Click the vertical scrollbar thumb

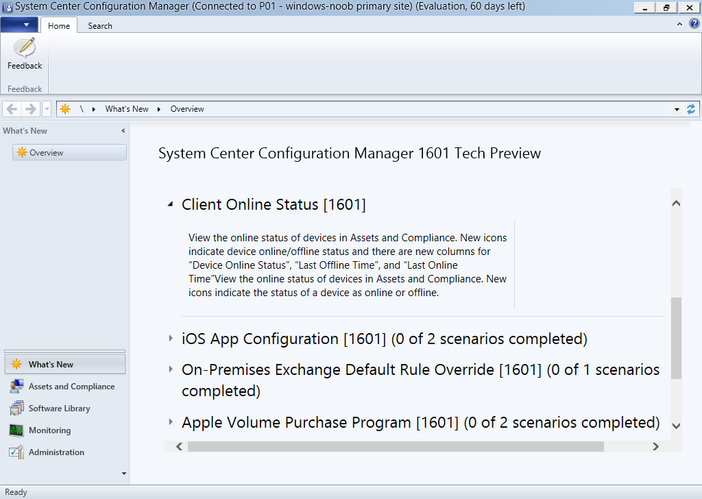click(676, 339)
